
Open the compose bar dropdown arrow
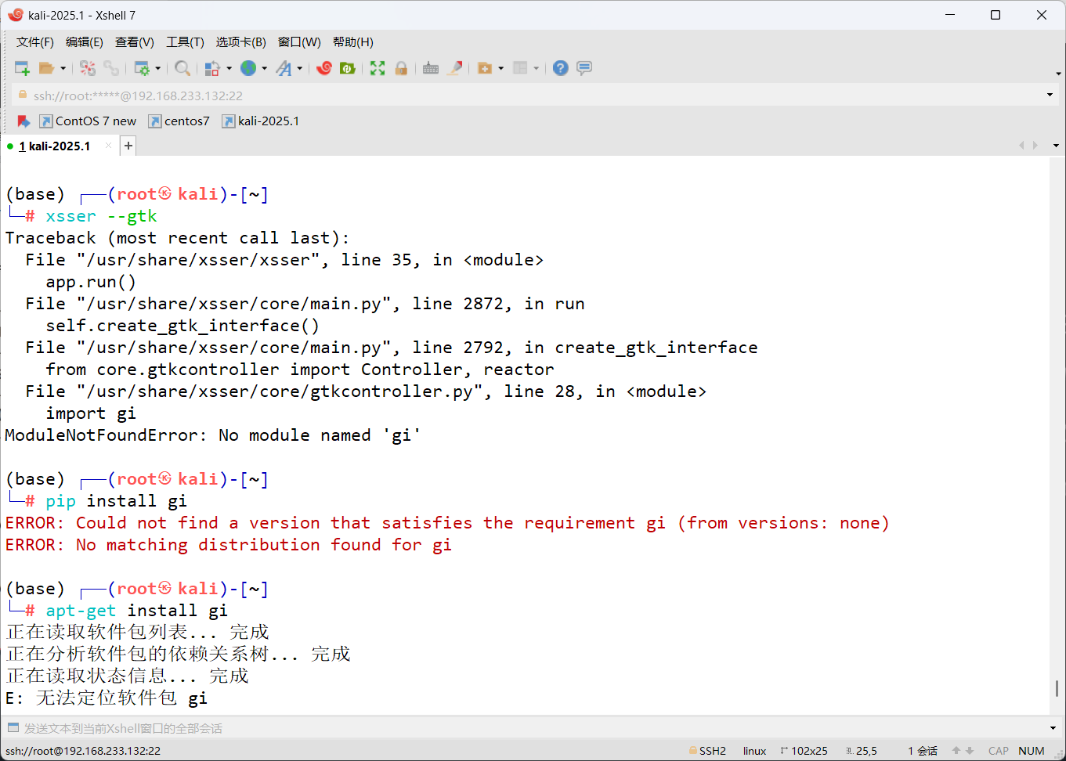(1053, 728)
